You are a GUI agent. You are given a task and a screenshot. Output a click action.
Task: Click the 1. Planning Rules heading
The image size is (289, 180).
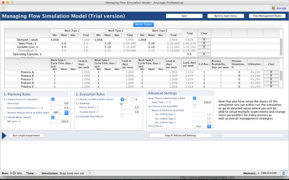(17, 94)
